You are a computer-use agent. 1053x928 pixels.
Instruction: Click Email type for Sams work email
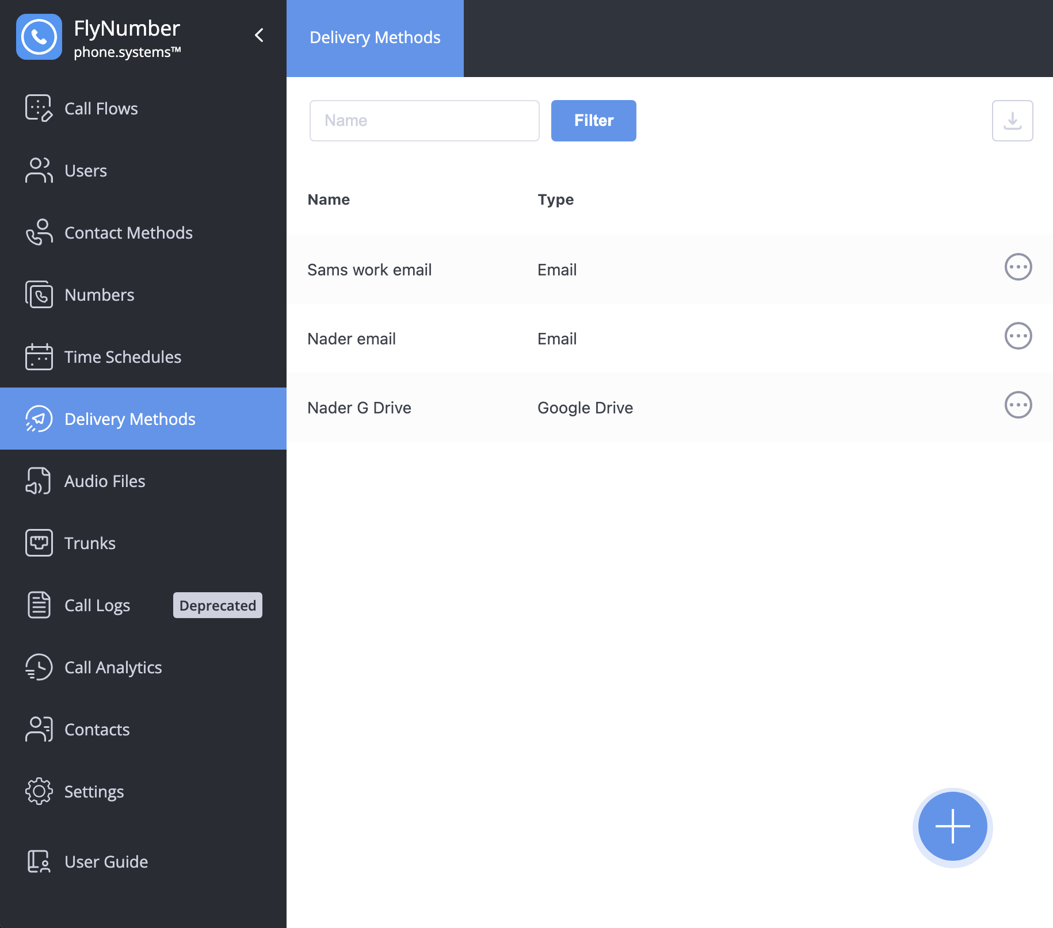click(x=557, y=270)
